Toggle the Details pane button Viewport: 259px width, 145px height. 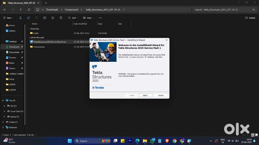tap(250, 18)
